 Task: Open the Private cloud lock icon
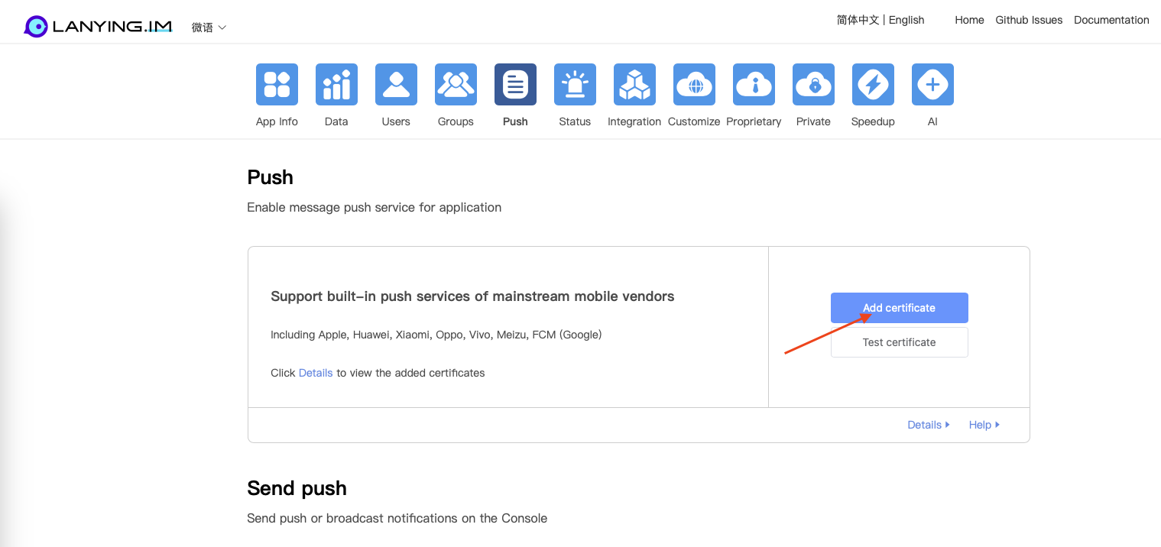(813, 84)
